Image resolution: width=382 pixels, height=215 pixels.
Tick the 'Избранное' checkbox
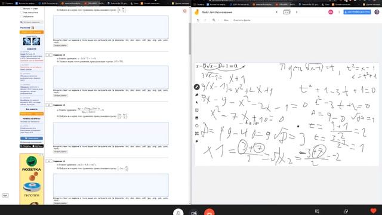click(x=21, y=17)
